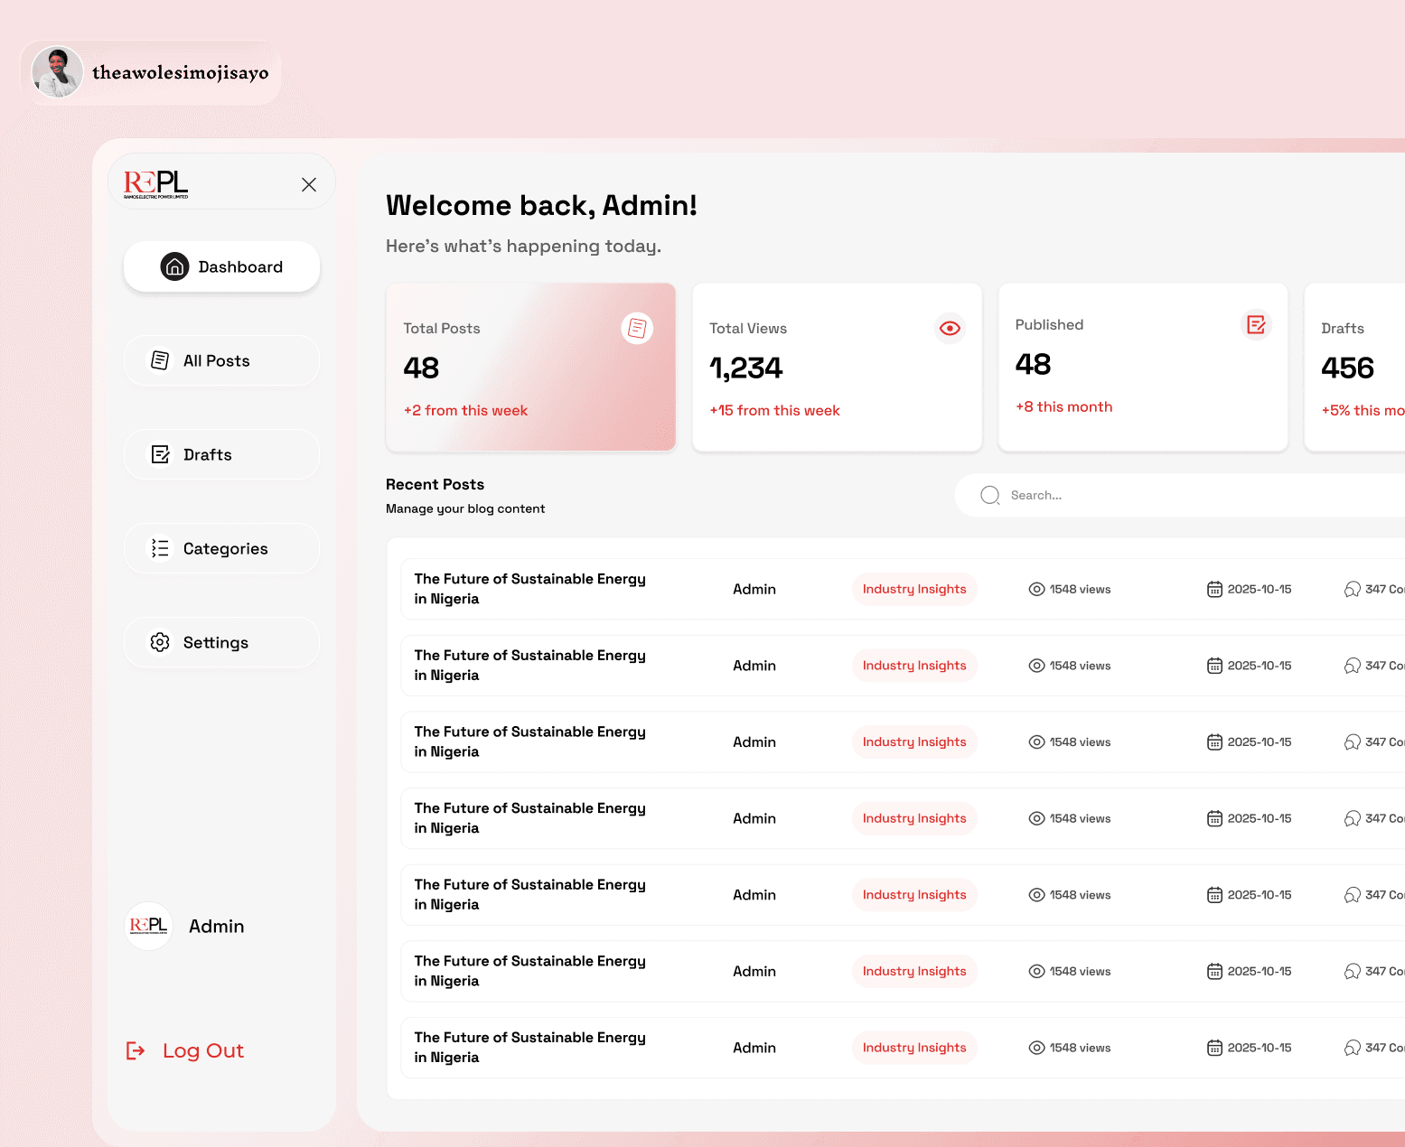Image resolution: width=1405 pixels, height=1147 pixels.
Task: Click '+15 from this week' text
Action: pos(774,410)
